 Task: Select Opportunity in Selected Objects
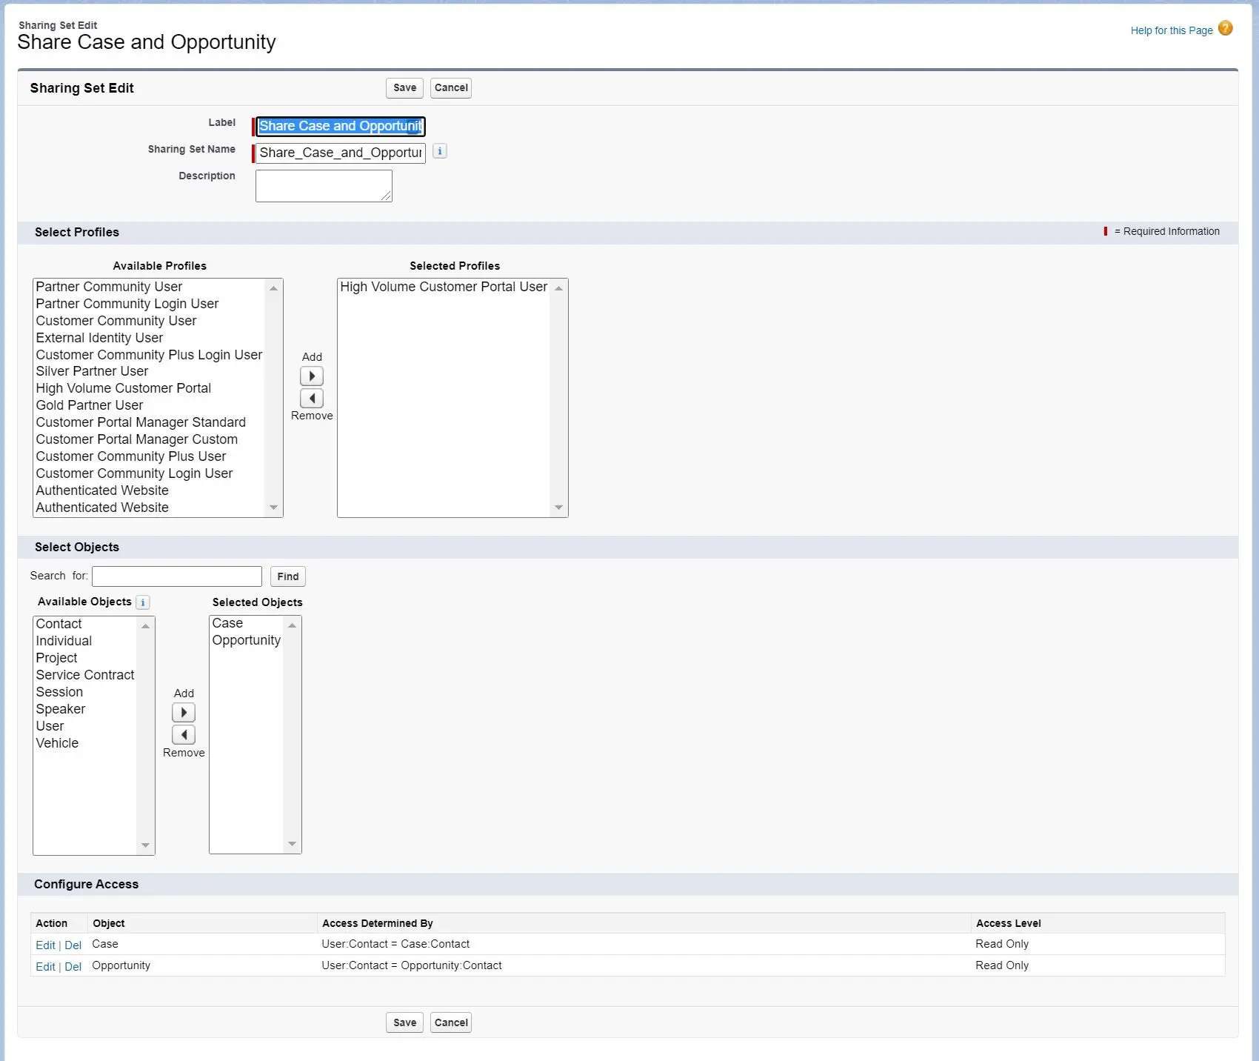[247, 640]
